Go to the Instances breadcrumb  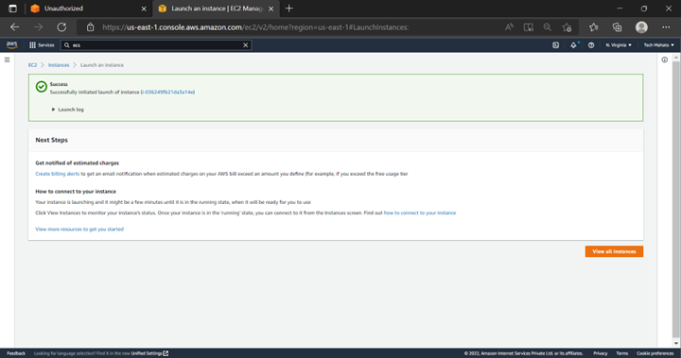pyautogui.click(x=59, y=65)
